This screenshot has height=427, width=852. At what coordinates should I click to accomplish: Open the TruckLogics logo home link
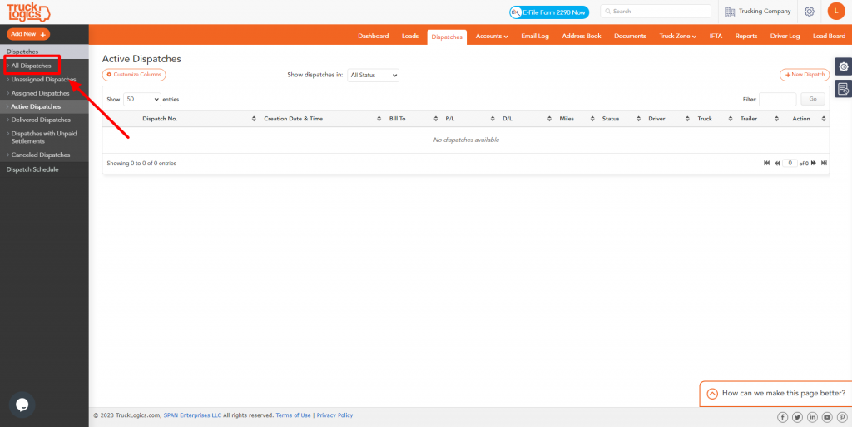coord(27,12)
